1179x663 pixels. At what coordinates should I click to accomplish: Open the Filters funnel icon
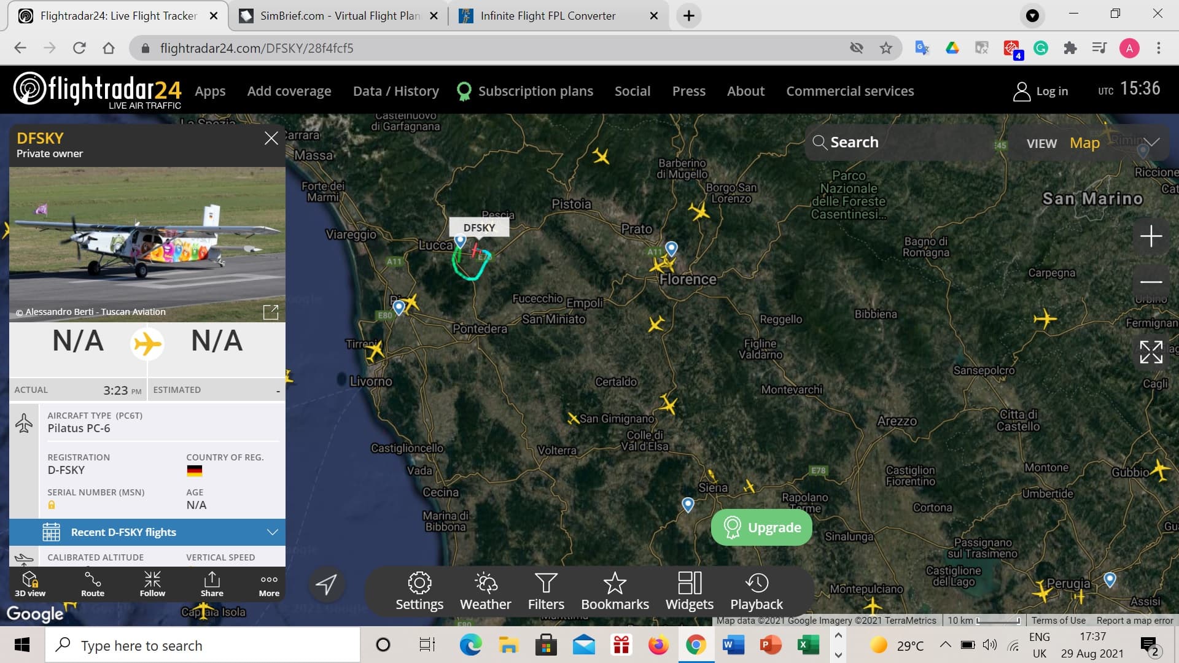[x=546, y=583]
